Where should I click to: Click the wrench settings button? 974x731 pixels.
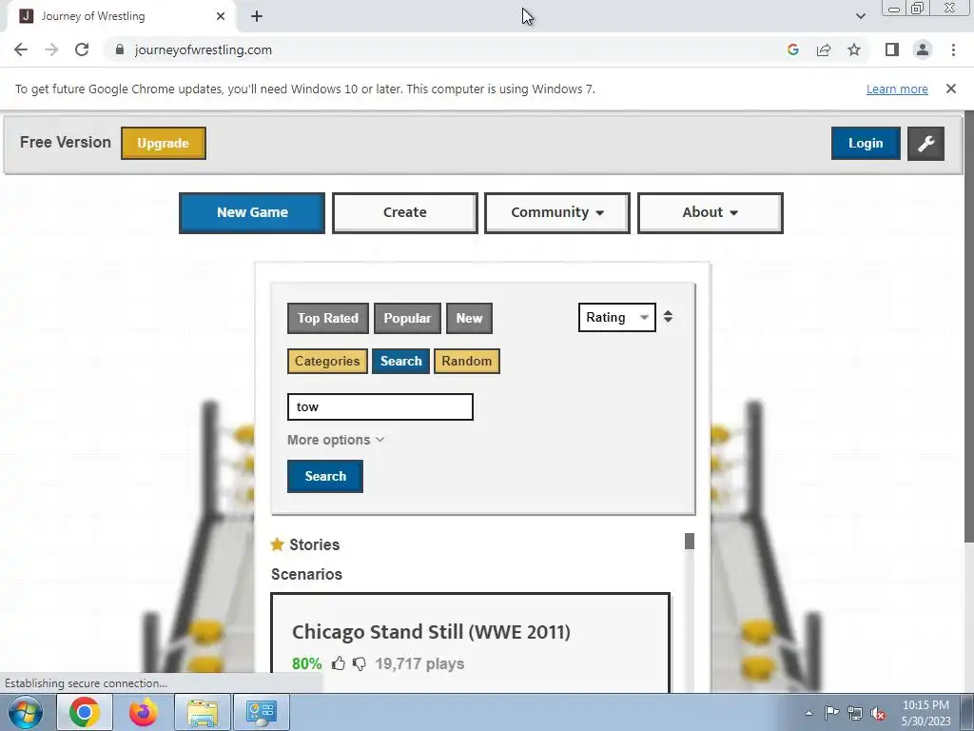click(925, 143)
